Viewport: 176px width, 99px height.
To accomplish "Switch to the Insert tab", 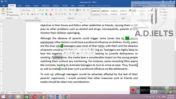I will [x=20, y=5].
